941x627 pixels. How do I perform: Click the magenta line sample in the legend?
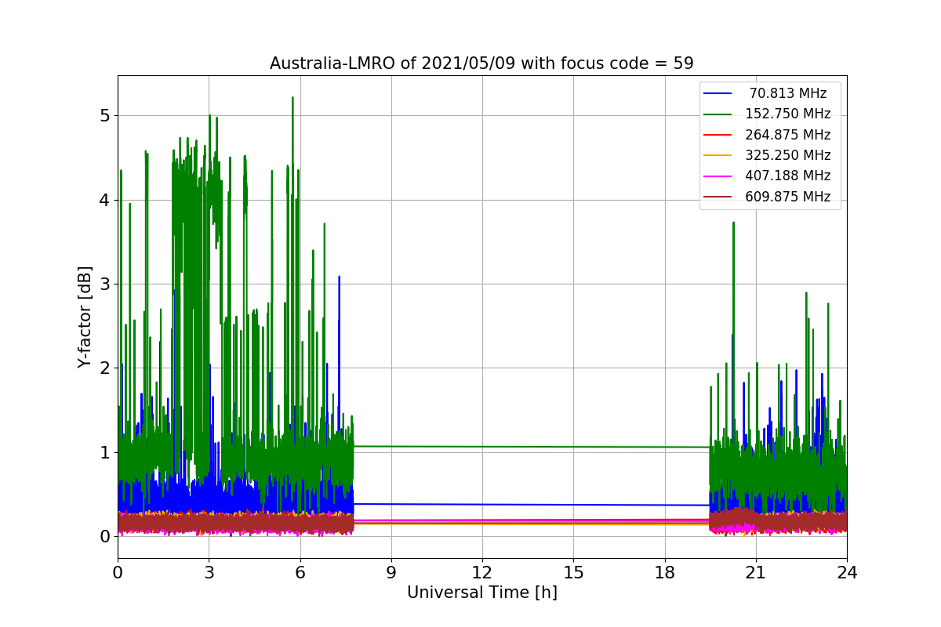[718, 176]
